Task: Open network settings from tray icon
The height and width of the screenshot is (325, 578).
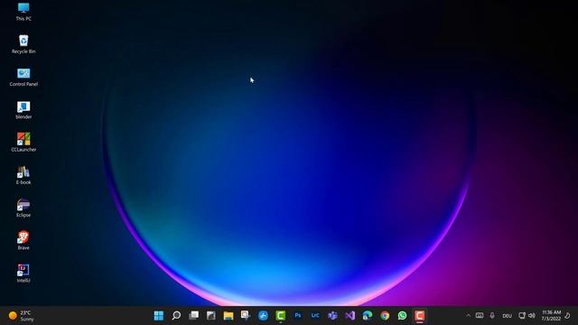Action: coord(522,315)
